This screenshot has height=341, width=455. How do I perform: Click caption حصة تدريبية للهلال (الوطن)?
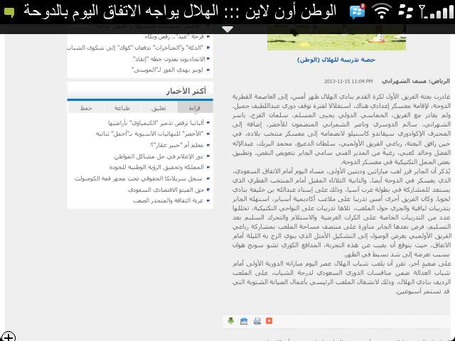pos(336,60)
